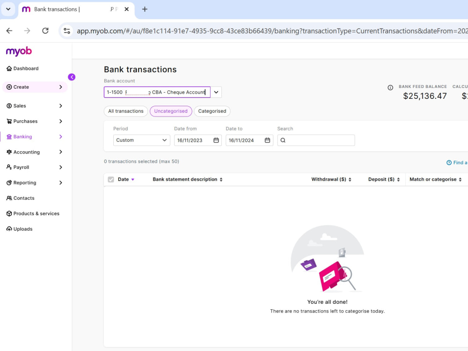The height and width of the screenshot is (351, 468).
Task: Click the Uploads cloud icon
Action: (x=9, y=229)
